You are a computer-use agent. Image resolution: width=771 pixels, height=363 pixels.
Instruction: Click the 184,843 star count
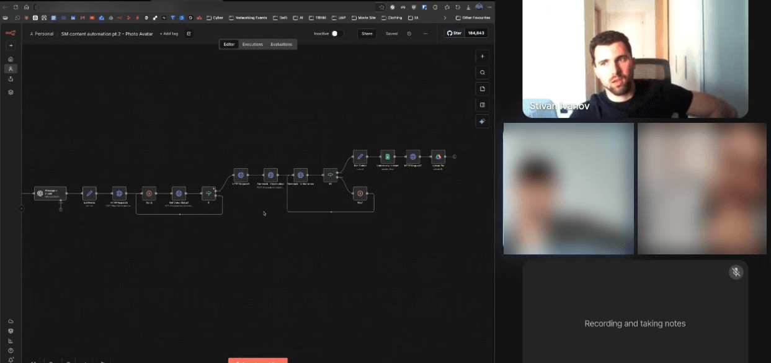tap(476, 33)
